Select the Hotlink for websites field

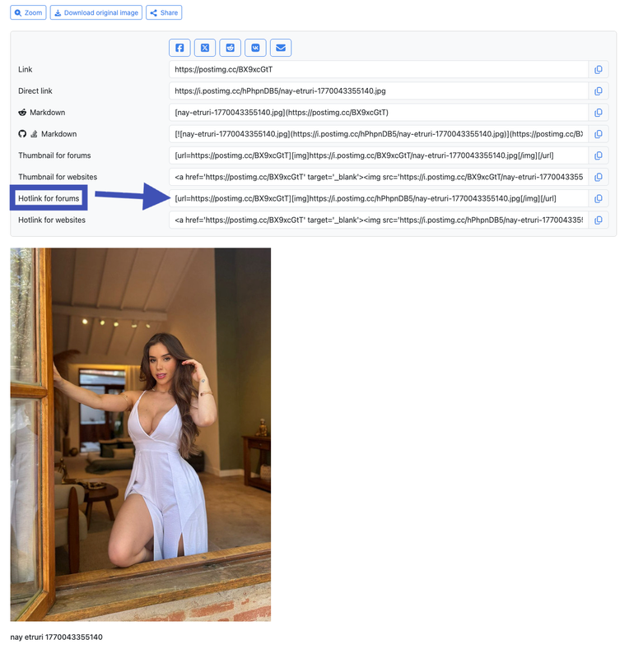coord(379,220)
